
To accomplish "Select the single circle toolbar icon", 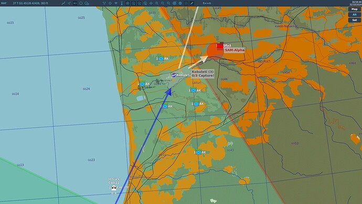I will coord(81,3).
